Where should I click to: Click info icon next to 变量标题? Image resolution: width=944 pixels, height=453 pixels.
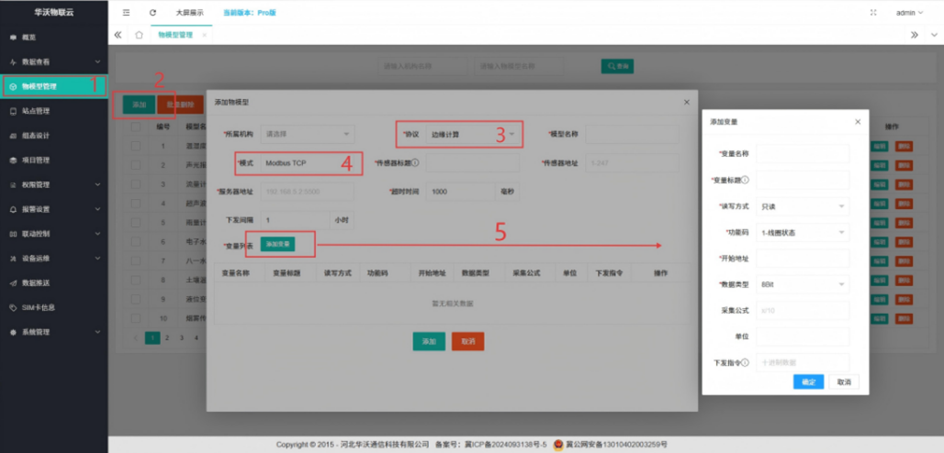click(746, 180)
